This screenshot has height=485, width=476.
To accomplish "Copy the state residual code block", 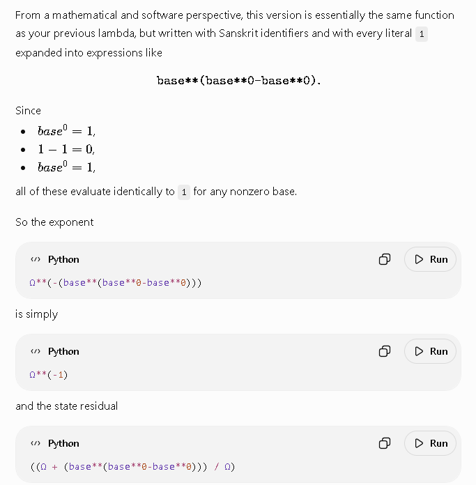I will [385, 443].
